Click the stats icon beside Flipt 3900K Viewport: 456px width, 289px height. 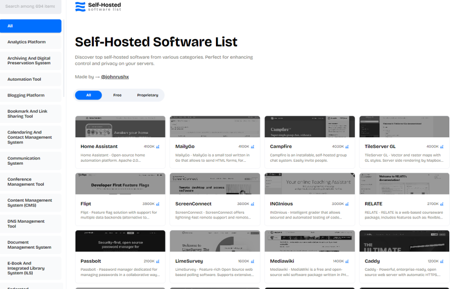(158, 204)
